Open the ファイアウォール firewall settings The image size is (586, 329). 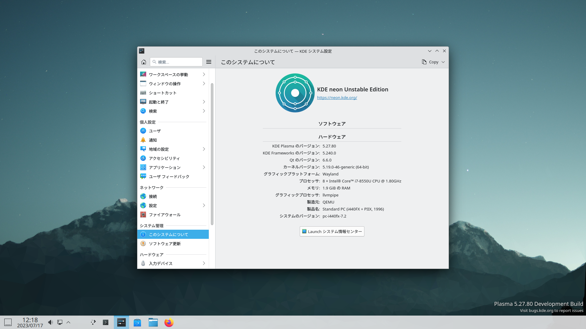165,215
